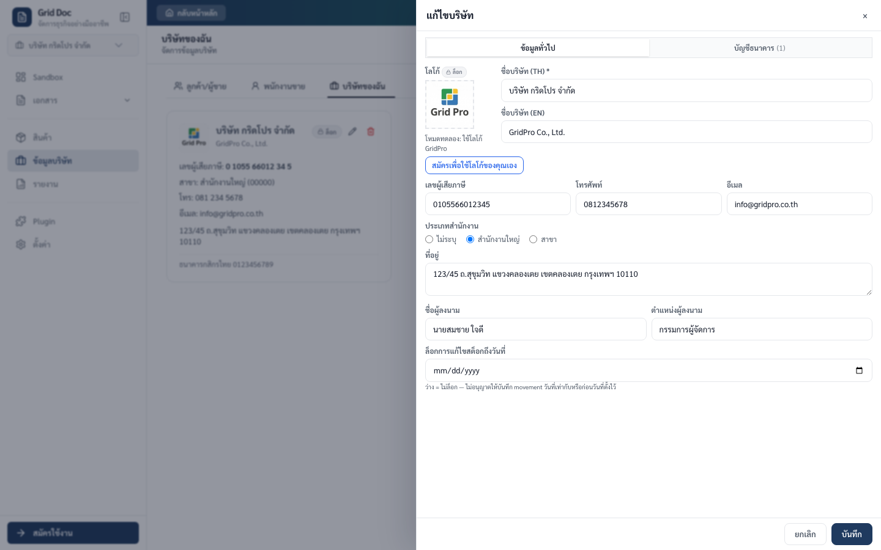Viewport: 881px width, 550px height.
Task: Select the สำนักงานใหญ่ radio option
Action: [x=470, y=240]
